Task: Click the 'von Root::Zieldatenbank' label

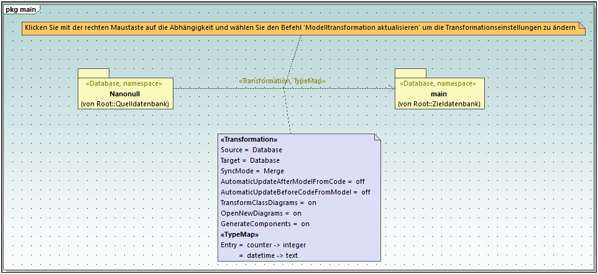Action: click(x=439, y=104)
